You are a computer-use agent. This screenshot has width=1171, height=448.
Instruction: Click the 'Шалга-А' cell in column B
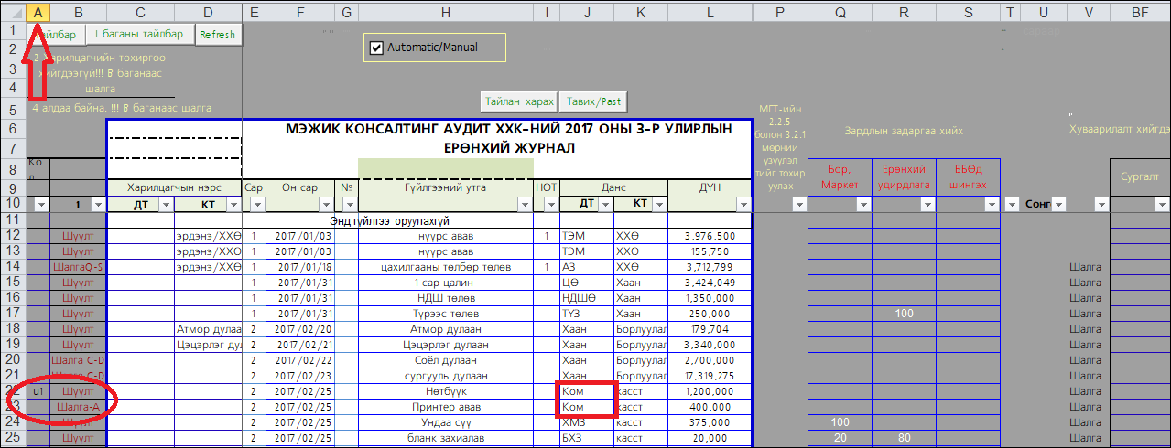[78, 407]
